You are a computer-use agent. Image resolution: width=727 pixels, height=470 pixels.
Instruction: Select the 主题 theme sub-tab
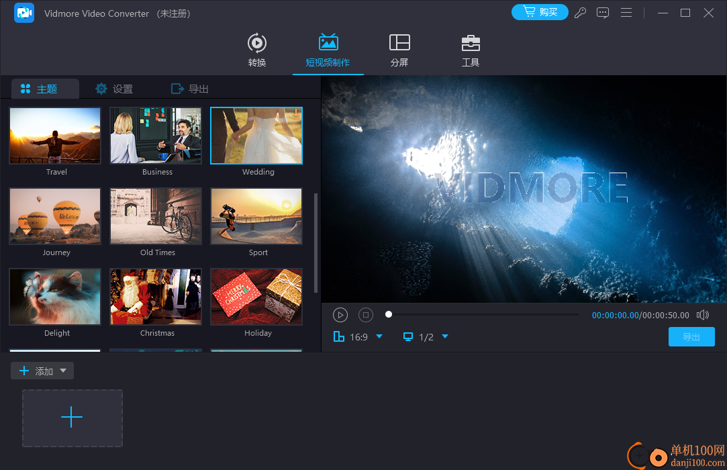[45, 89]
